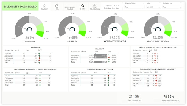Select SBP line row in Headcount table
187x106 pixels.
[x=28, y=60]
